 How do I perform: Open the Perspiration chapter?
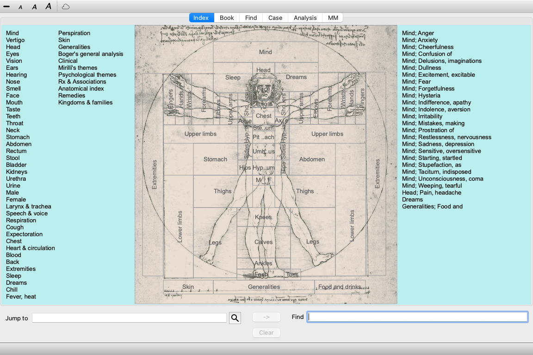pos(74,33)
